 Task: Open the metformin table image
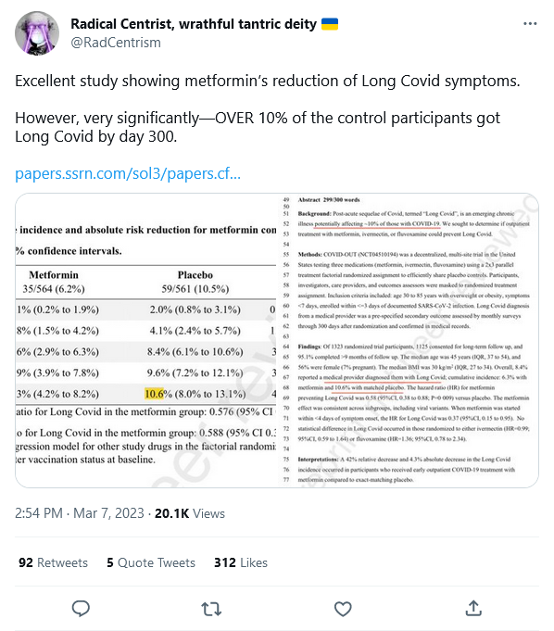[146, 340]
